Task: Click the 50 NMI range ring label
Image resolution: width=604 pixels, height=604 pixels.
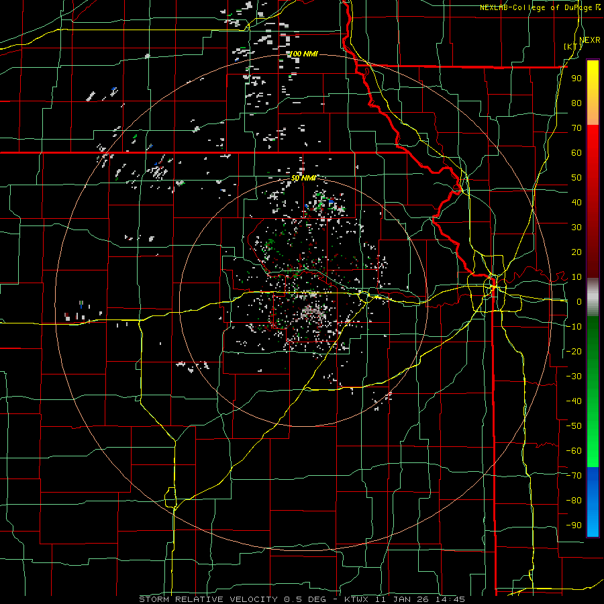Action: pos(303,178)
